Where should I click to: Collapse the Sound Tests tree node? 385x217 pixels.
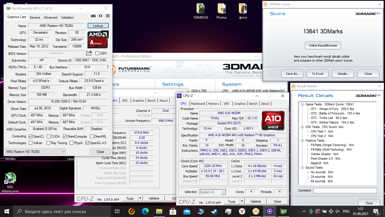click(303, 168)
